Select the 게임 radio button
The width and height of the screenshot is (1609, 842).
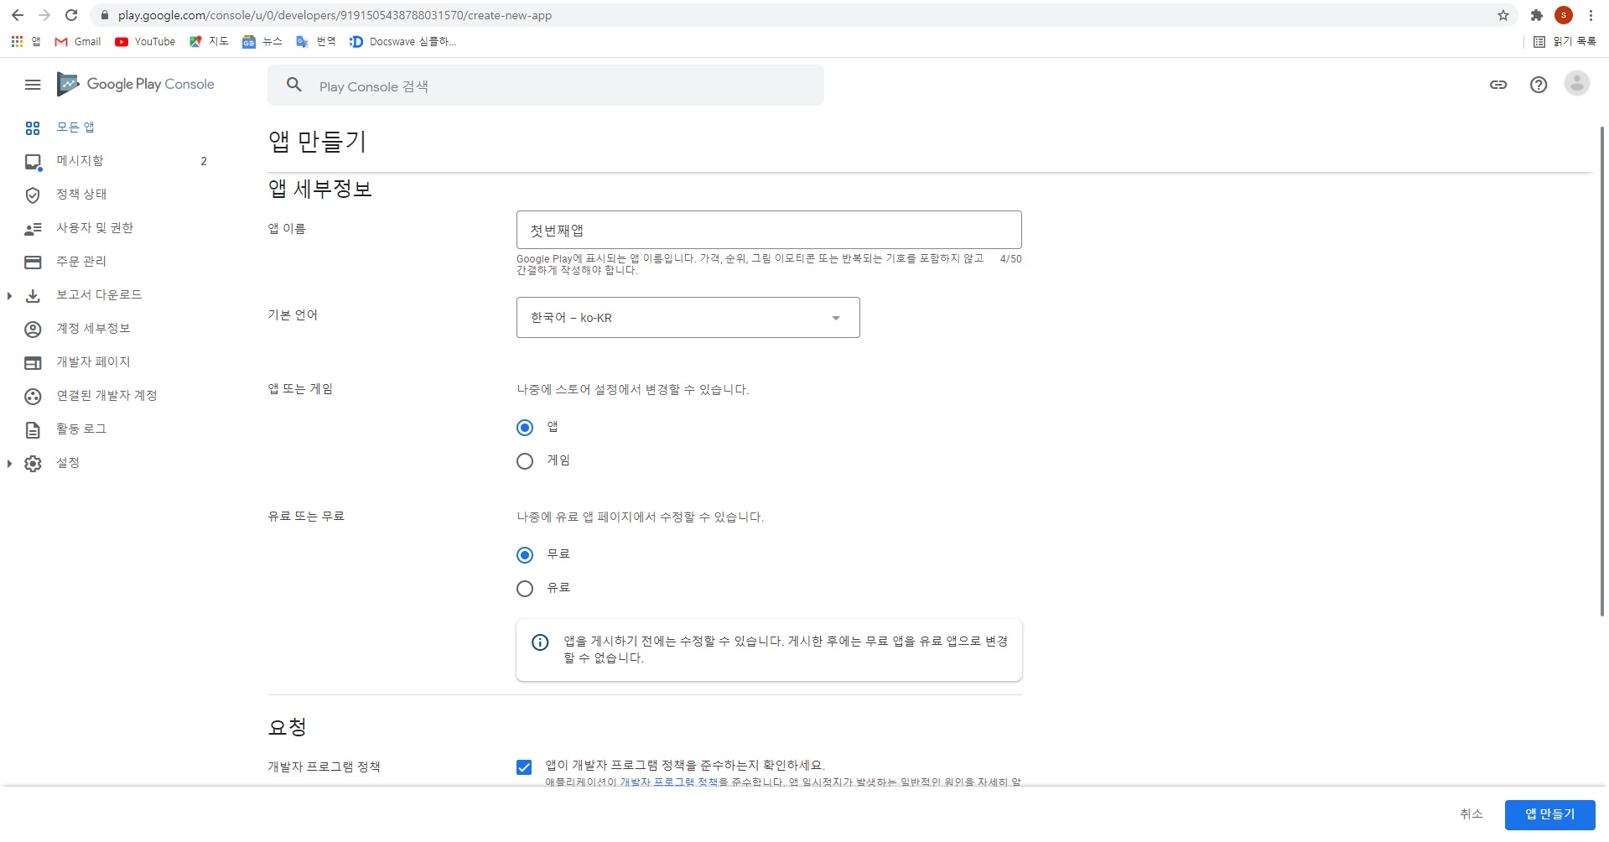525,461
